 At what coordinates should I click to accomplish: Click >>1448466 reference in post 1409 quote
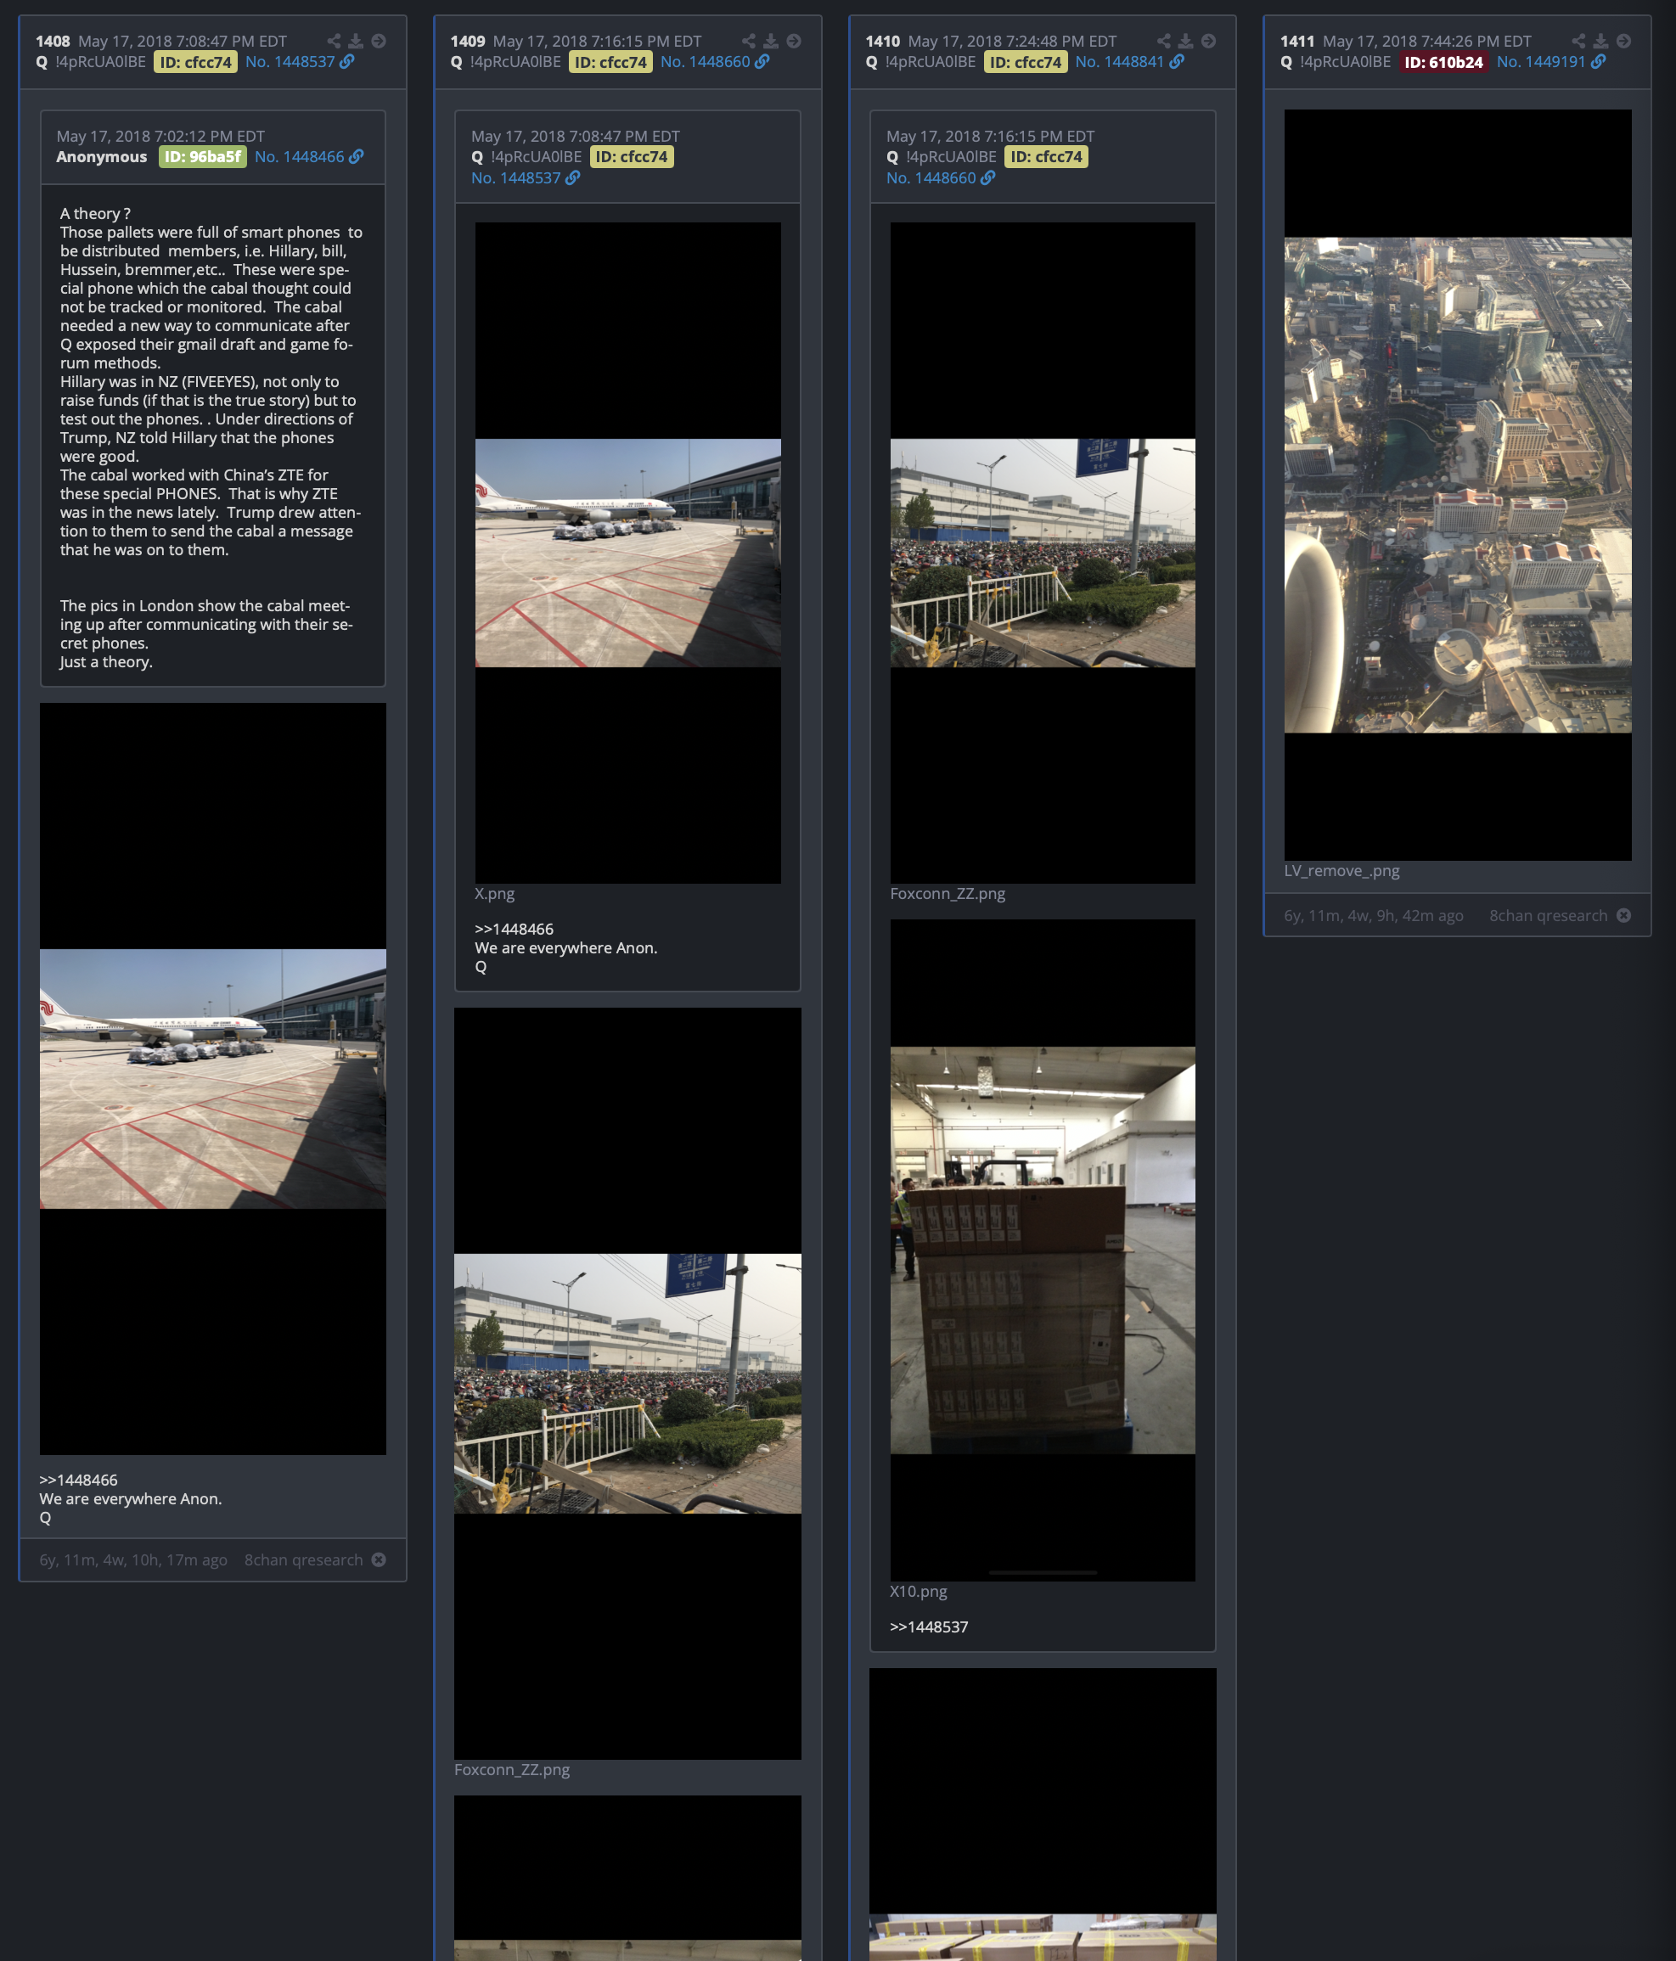(514, 930)
